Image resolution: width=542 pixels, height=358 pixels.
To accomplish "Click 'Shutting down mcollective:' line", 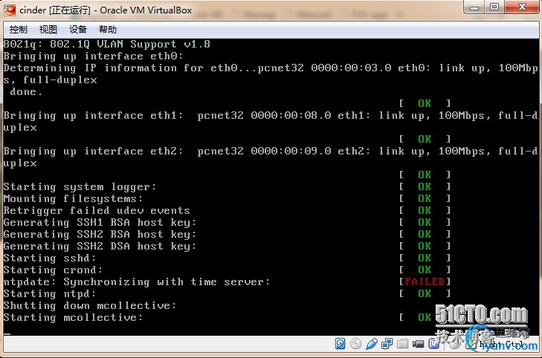I will point(90,305).
